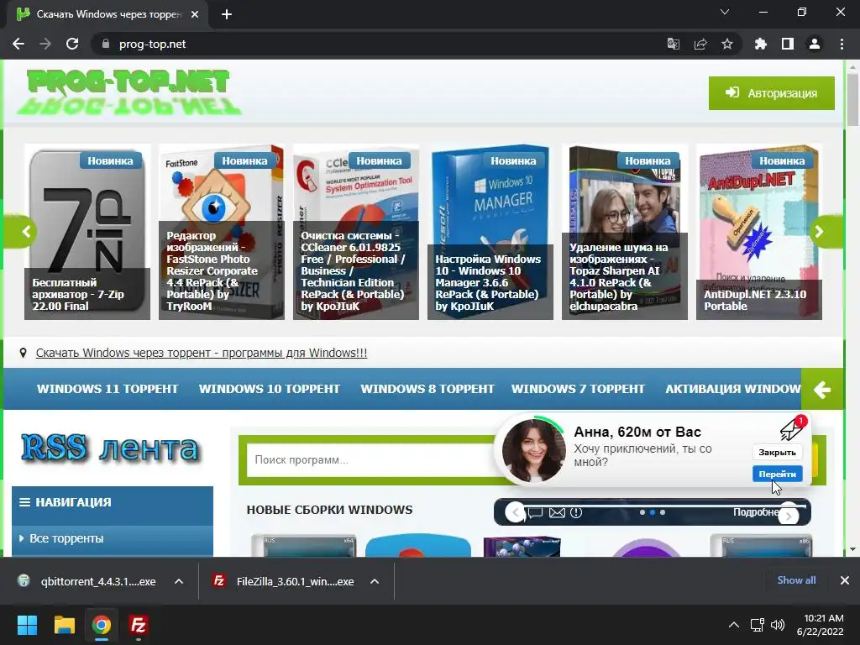Bookmark this page with the star icon
This screenshot has height=645, width=860.
(x=727, y=44)
